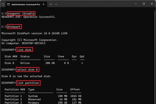This screenshot has width=156, height=104.
Task: Click the 'System' partition type
Action: tap(33, 96)
